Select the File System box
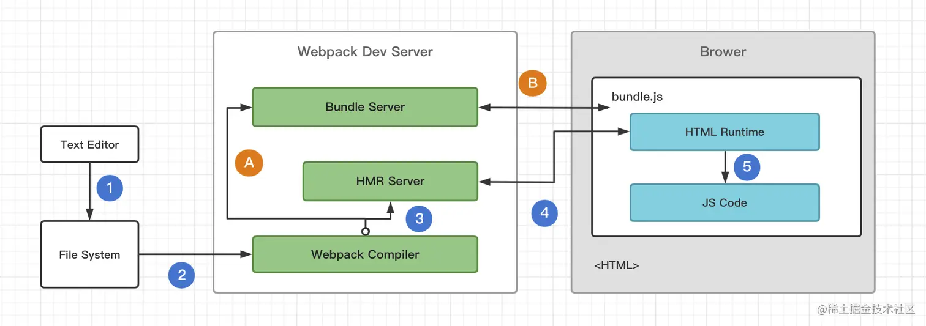 tap(89, 254)
